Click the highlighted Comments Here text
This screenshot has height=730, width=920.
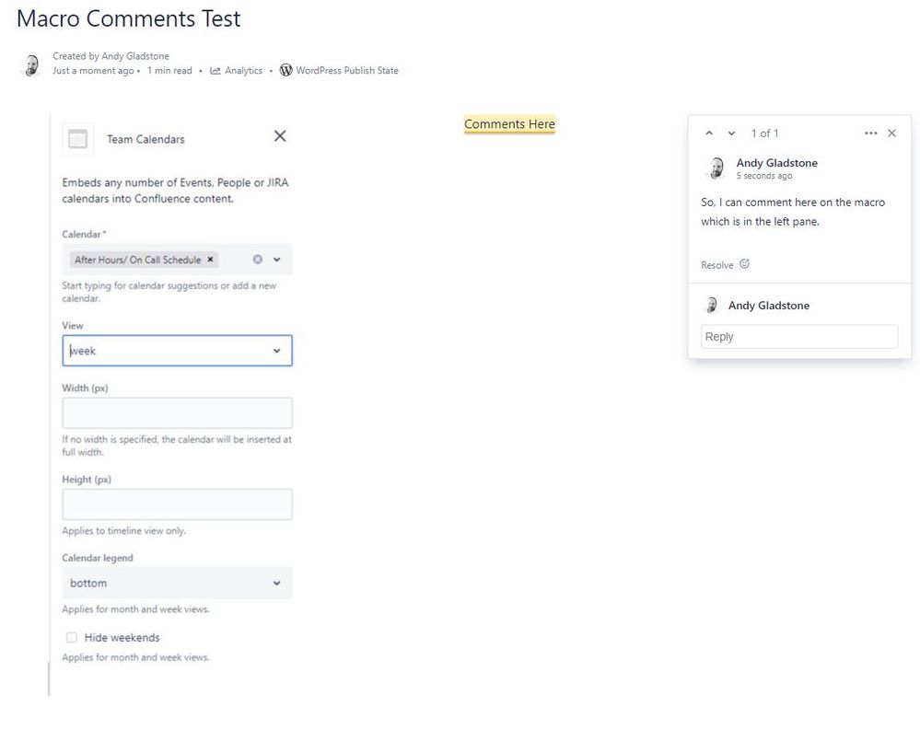pos(509,123)
